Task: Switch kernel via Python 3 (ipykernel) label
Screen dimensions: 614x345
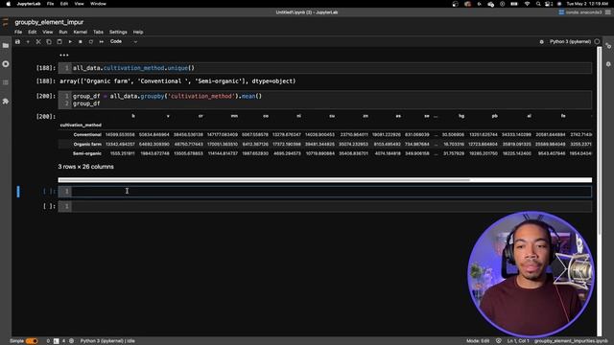Action: pos(570,41)
